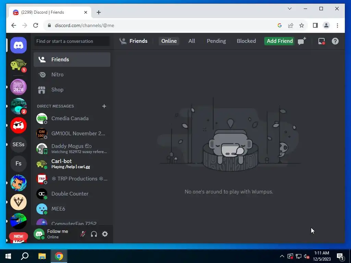Open a new Chrome tab
This screenshot has width=351, height=263.
[99, 12]
